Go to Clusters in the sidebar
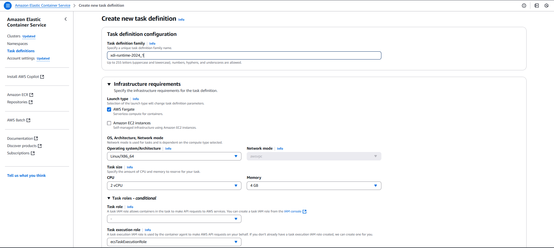Screen dimensions: 554x248 pos(14,36)
